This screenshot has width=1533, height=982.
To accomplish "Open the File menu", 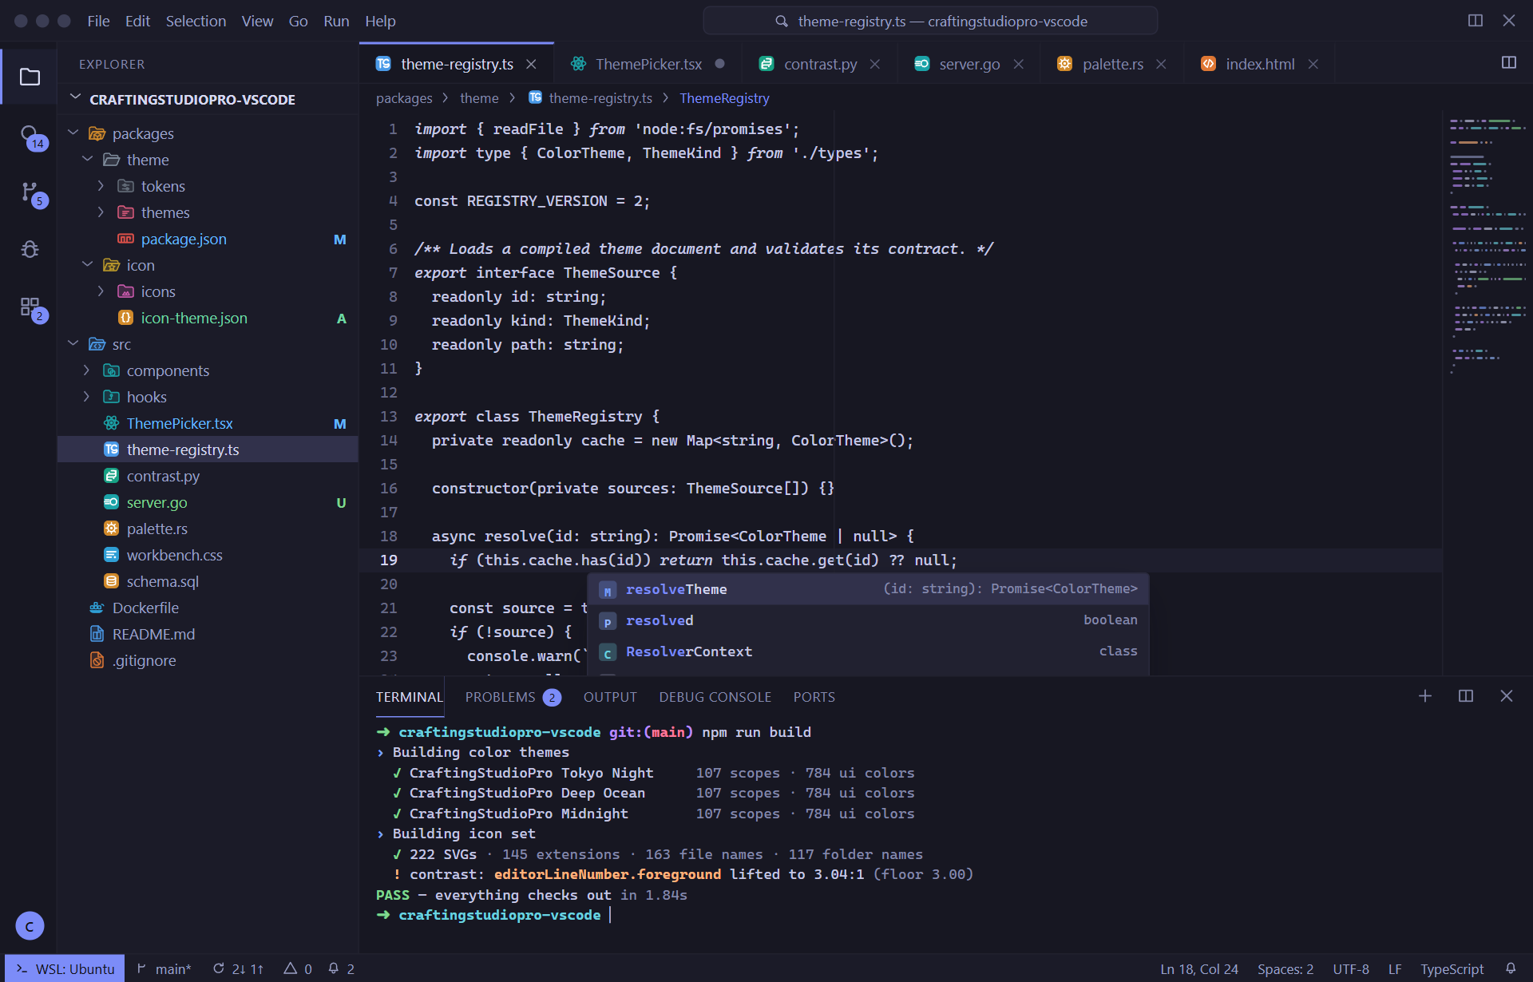I will [x=98, y=21].
